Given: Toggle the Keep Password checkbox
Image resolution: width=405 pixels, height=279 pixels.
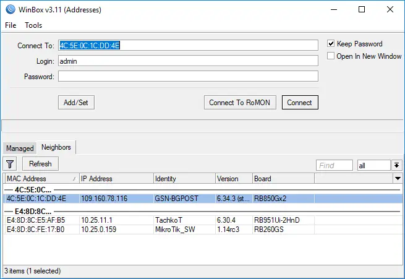Looking at the screenshot, I should point(331,43).
